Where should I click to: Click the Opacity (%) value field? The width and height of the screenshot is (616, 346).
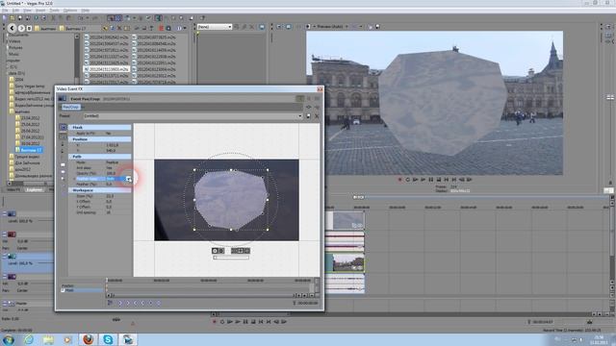click(x=117, y=173)
